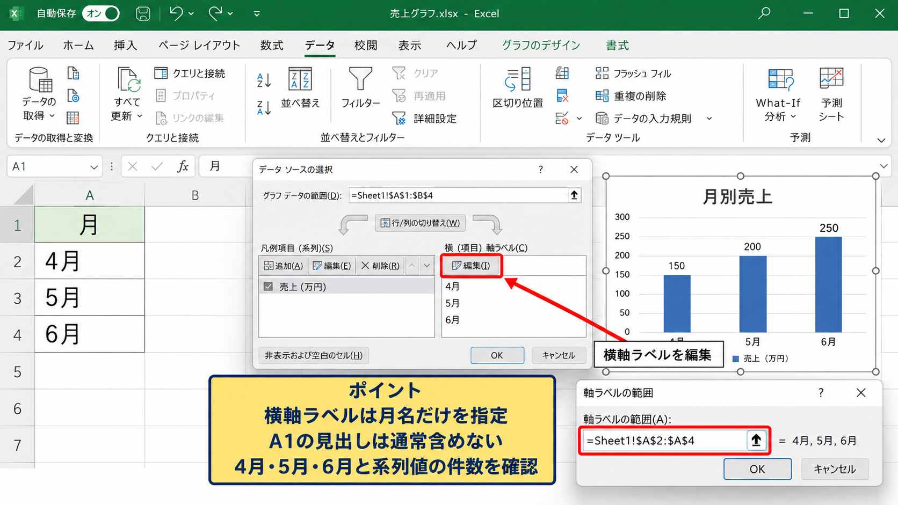Open Quick Access Toolbar customize menu

click(x=257, y=14)
